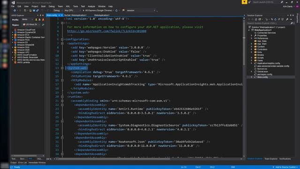
Task: Click the Amazon SimpleDB service icon
Action: (15, 45)
